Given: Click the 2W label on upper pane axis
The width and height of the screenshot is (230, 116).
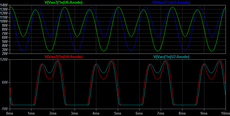Looking at the screenshot, I should pos(5,54).
